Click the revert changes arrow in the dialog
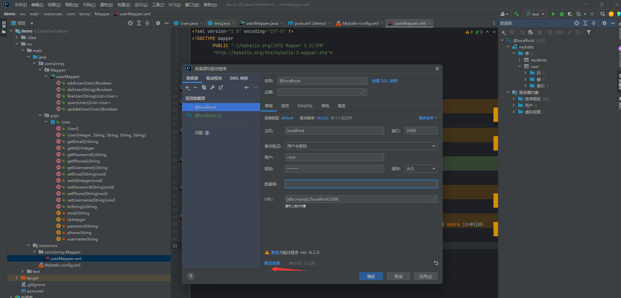 click(x=436, y=263)
